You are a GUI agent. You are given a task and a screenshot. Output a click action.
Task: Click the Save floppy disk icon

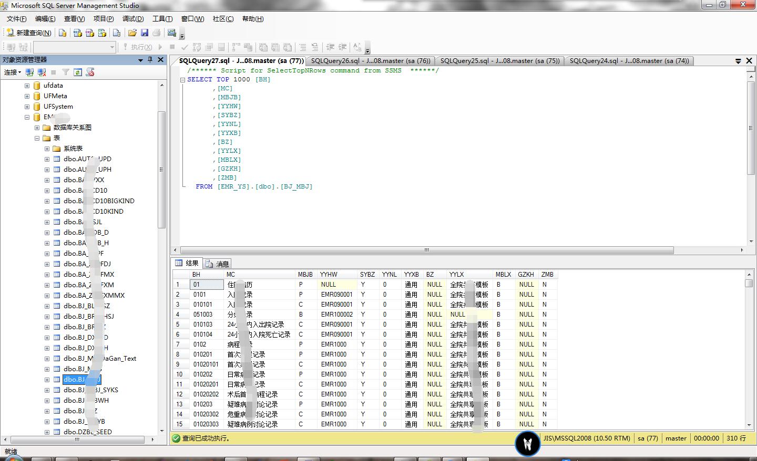(x=145, y=33)
